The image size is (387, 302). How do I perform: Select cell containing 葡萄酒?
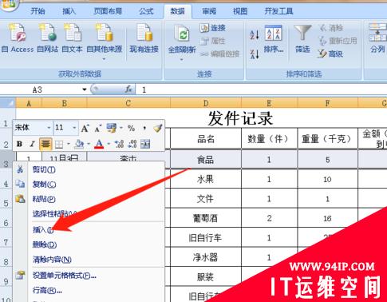point(206,218)
